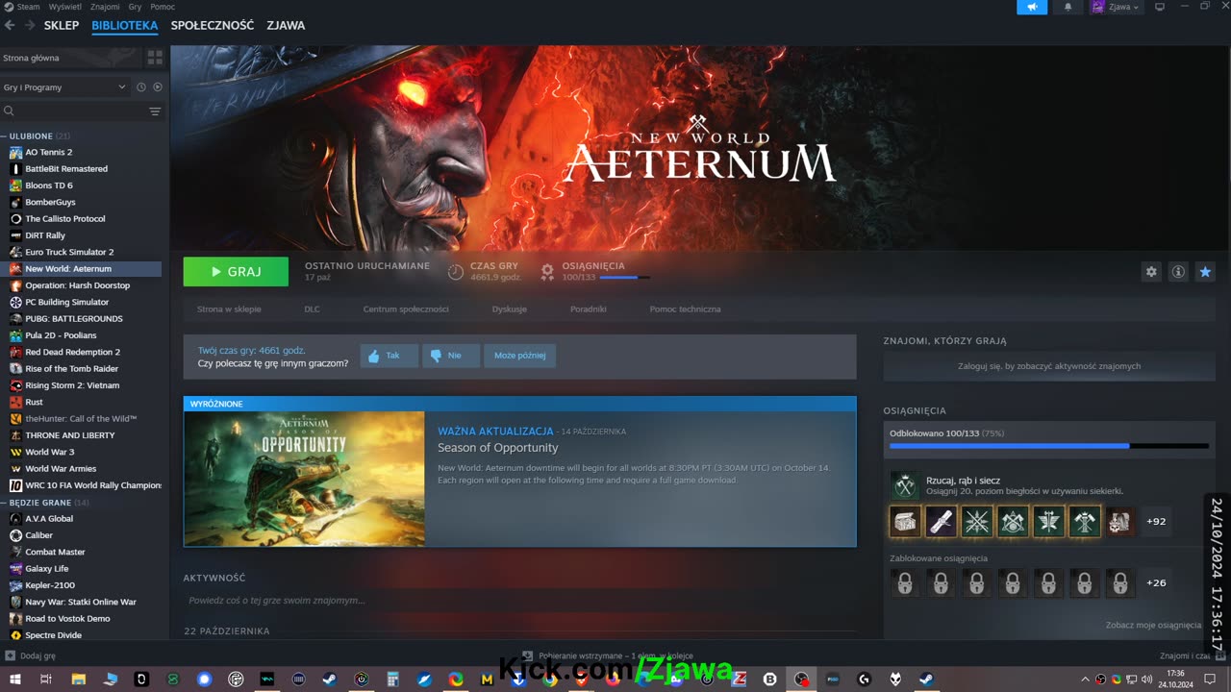This screenshot has height=692, width=1231.
Task: Open the Pomoc menu
Action: [163, 7]
